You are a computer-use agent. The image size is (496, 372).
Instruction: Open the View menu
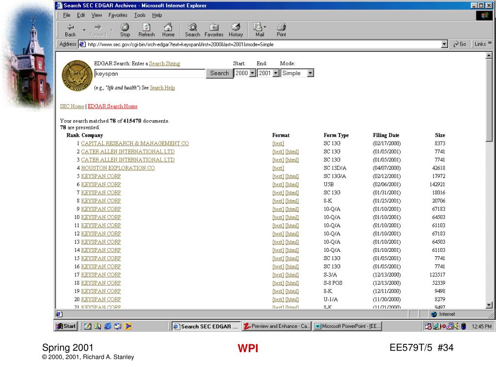tap(96, 15)
